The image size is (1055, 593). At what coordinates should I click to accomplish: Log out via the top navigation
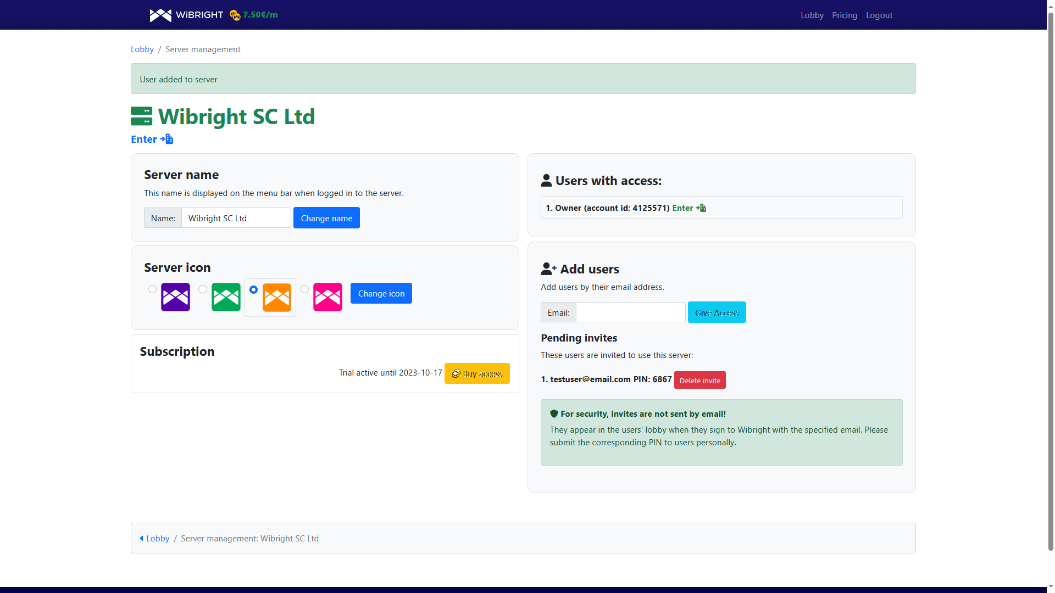pyautogui.click(x=879, y=15)
